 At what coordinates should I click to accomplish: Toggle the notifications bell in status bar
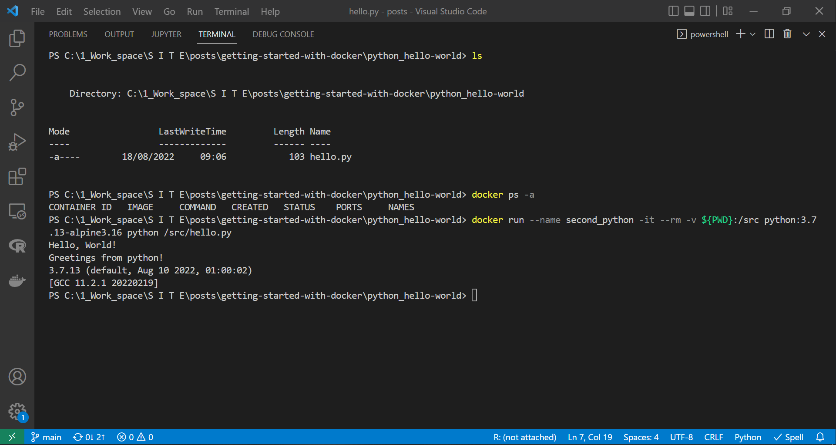821,437
